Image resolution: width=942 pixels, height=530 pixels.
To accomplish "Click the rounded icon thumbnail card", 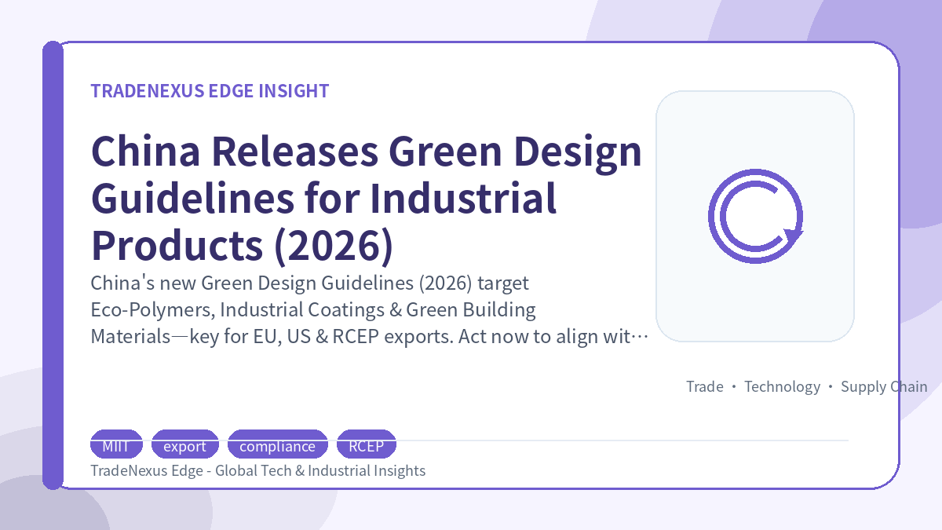I will (x=755, y=216).
